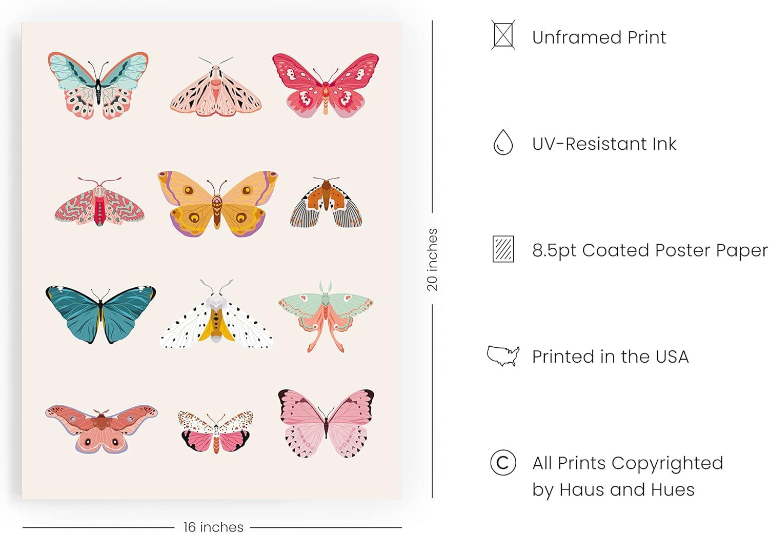Click the large pink butterfly at bottom right
The width and height of the screenshot is (769, 533).
click(x=326, y=423)
